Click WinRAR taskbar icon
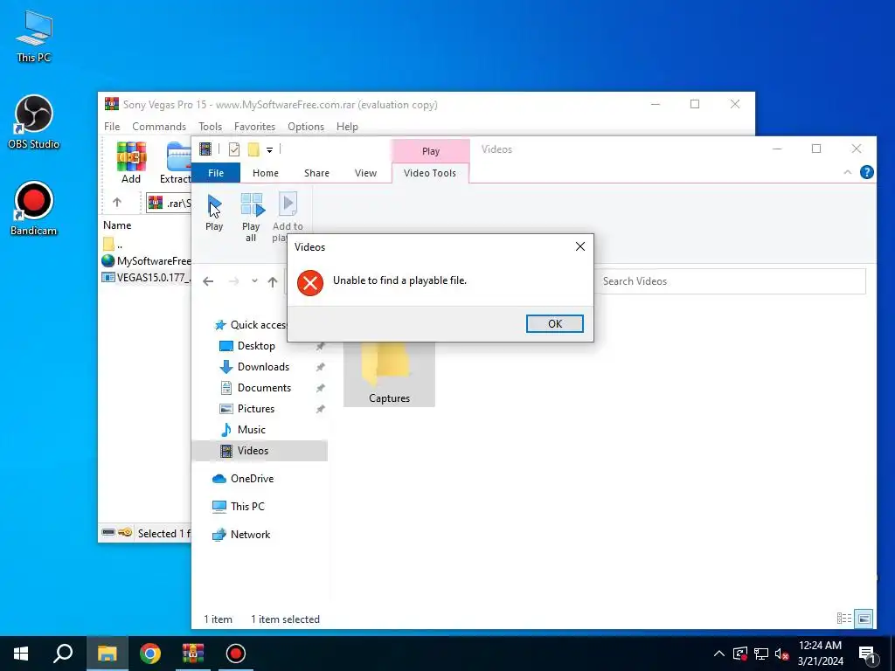The image size is (895, 671). pos(193,654)
